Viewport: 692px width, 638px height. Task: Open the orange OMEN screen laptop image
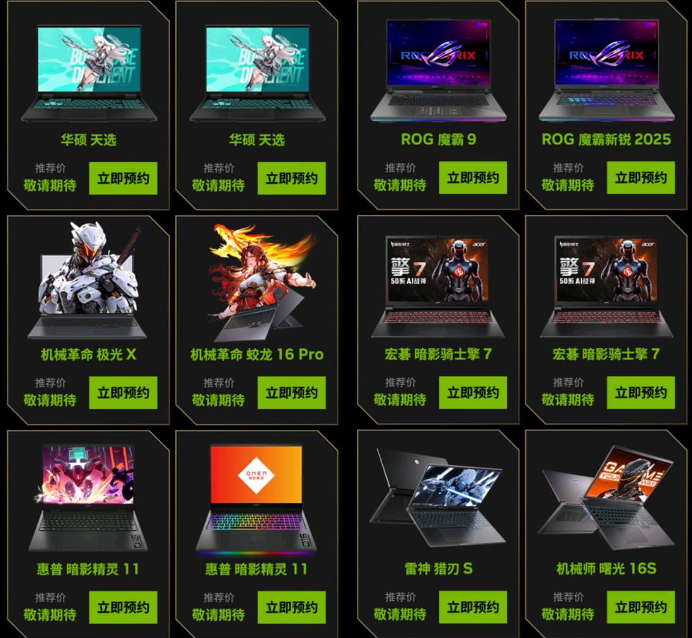(257, 498)
